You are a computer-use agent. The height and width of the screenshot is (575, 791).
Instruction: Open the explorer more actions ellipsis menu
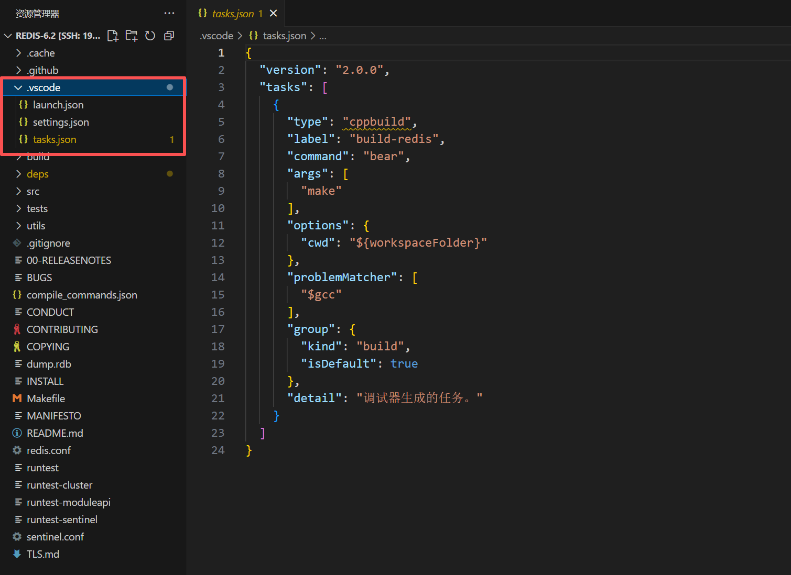(x=169, y=13)
